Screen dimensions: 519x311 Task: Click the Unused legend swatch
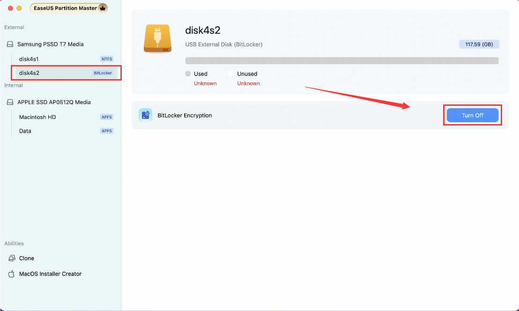coord(231,74)
